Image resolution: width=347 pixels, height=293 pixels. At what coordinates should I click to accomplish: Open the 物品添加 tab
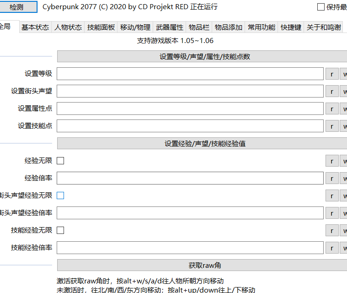[229, 27]
